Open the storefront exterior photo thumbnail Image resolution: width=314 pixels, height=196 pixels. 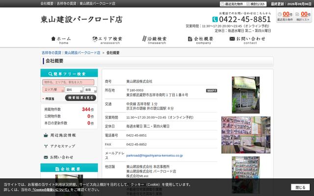click(246, 95)
